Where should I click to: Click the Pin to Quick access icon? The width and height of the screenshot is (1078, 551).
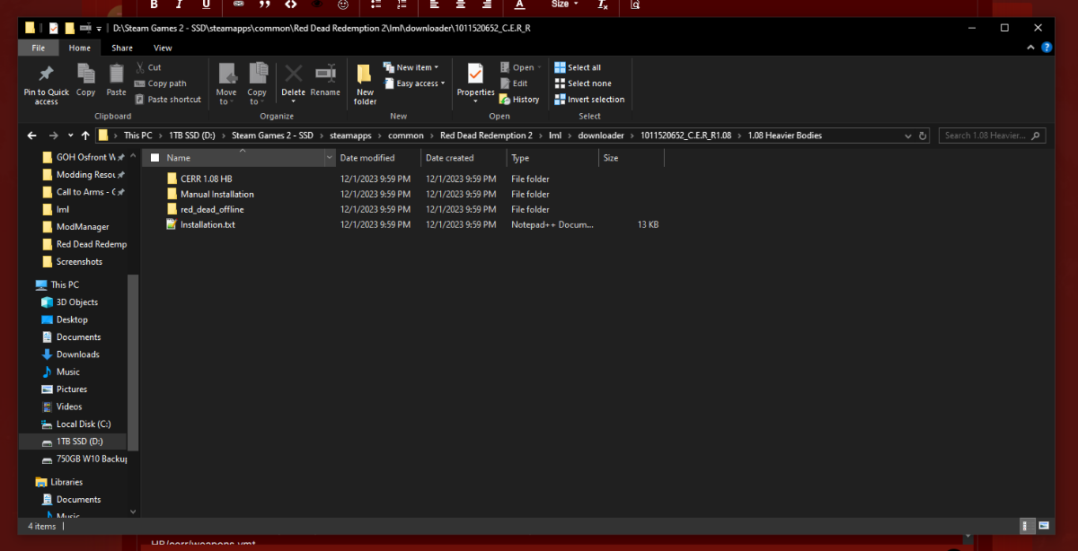coord(46,77)
